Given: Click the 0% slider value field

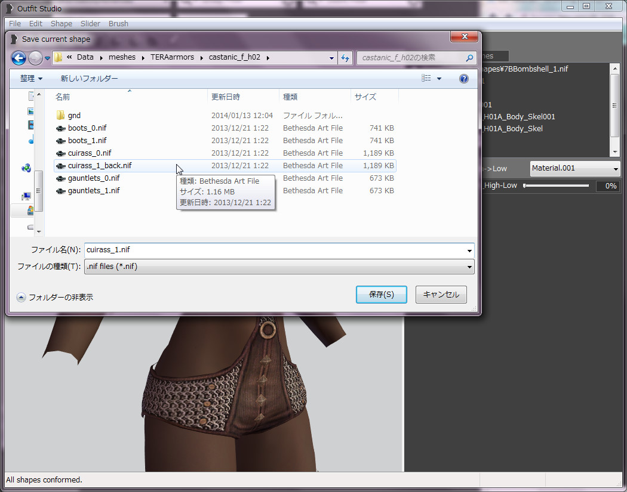Looking at the screenshot, I should pyautogui.click(x=608, y=185).
